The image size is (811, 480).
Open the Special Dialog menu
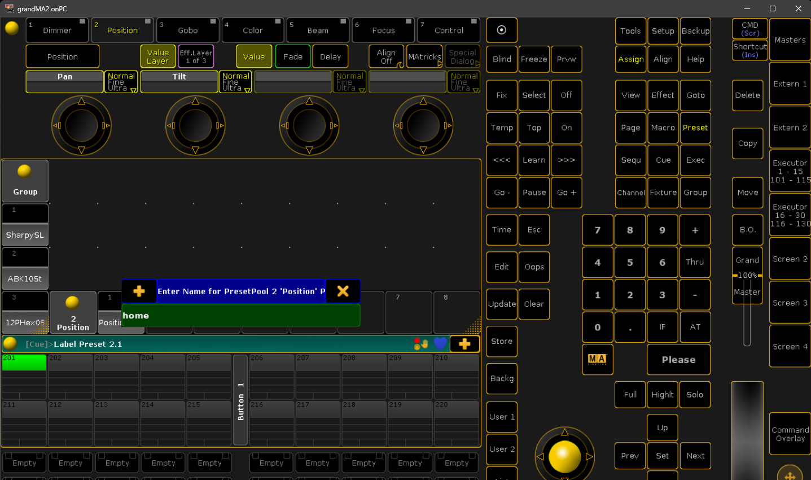point(462,56)
